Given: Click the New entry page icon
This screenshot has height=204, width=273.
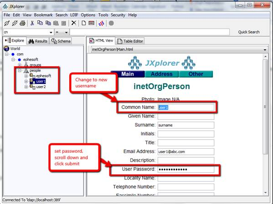Looking at the screenshot, I should coord(84,23).
